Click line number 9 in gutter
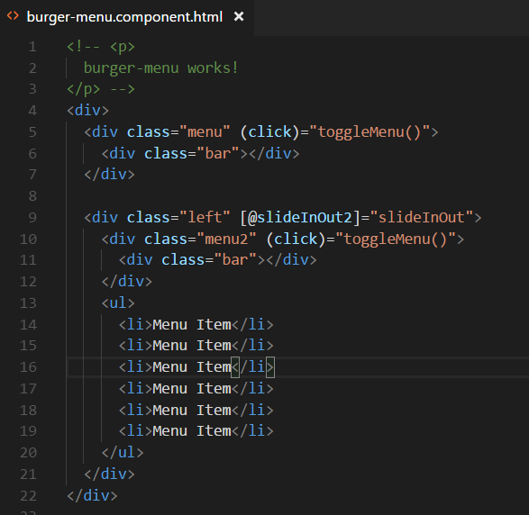The width and height of the screenshot is (529, 515). [32, 217]
